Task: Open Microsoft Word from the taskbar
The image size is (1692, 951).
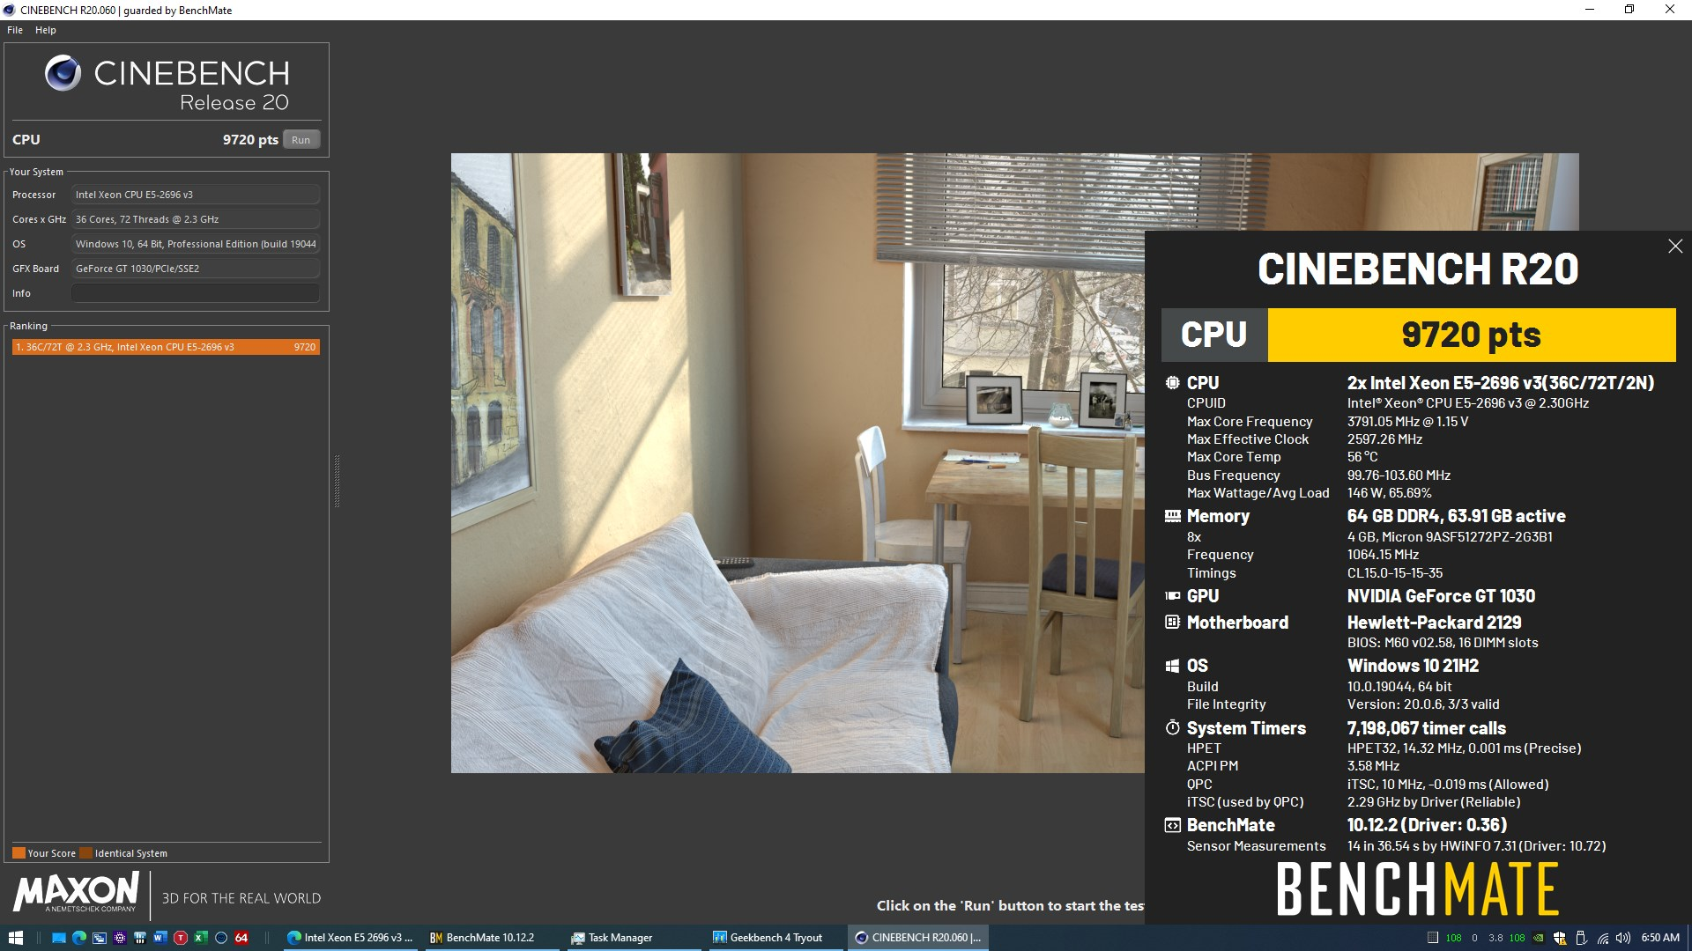Action: [160, 938]
